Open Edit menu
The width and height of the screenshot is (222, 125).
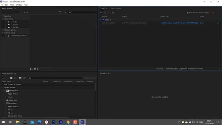[7, 5]
